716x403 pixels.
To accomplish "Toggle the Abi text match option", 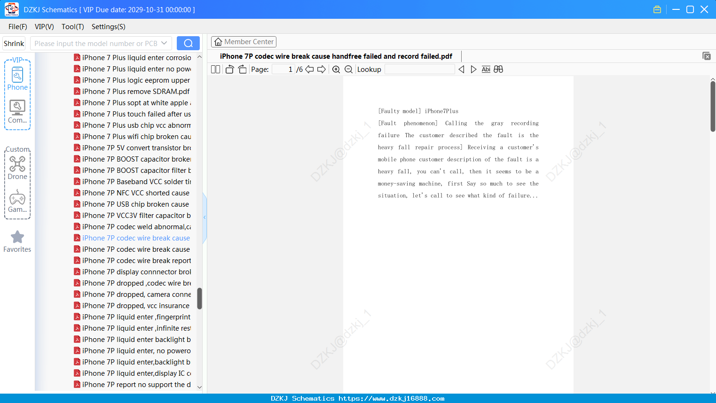I will click(486, 70).
